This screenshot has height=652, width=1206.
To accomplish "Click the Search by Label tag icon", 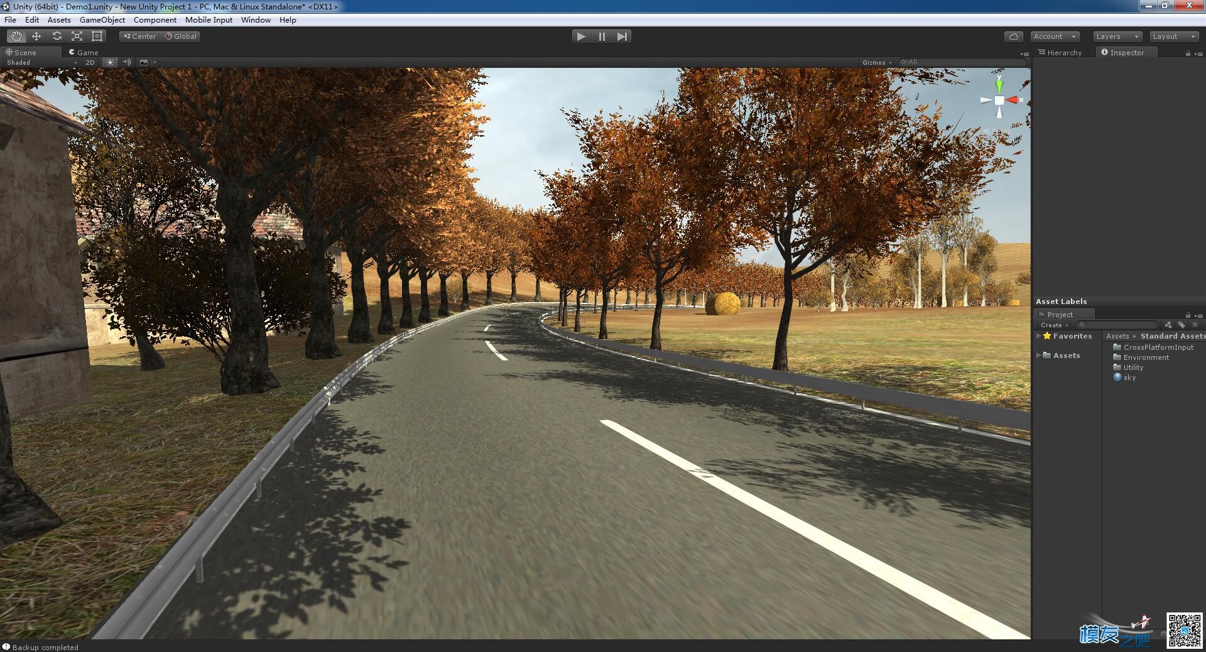I will 1182,325.
